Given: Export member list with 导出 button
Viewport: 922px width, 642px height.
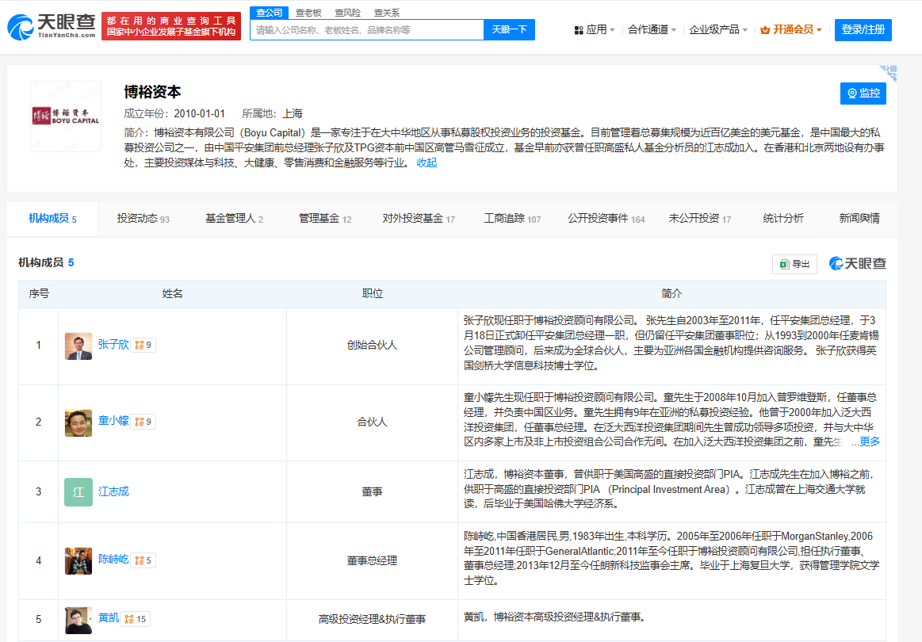Looking at the screenshot, I should click(x=794, y=264).
